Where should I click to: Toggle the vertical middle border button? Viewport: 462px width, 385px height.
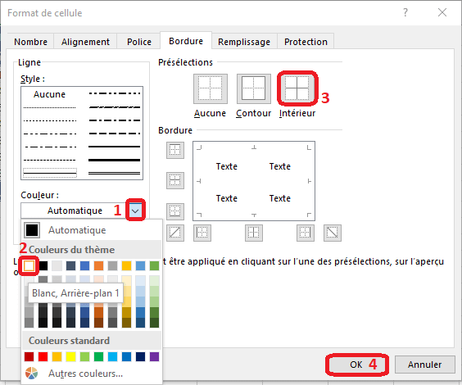coord(254,233)
